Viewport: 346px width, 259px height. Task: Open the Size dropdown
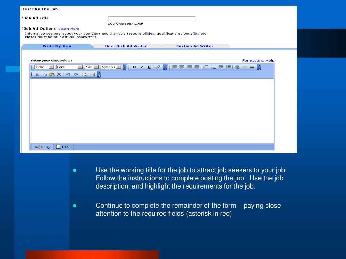92,67
